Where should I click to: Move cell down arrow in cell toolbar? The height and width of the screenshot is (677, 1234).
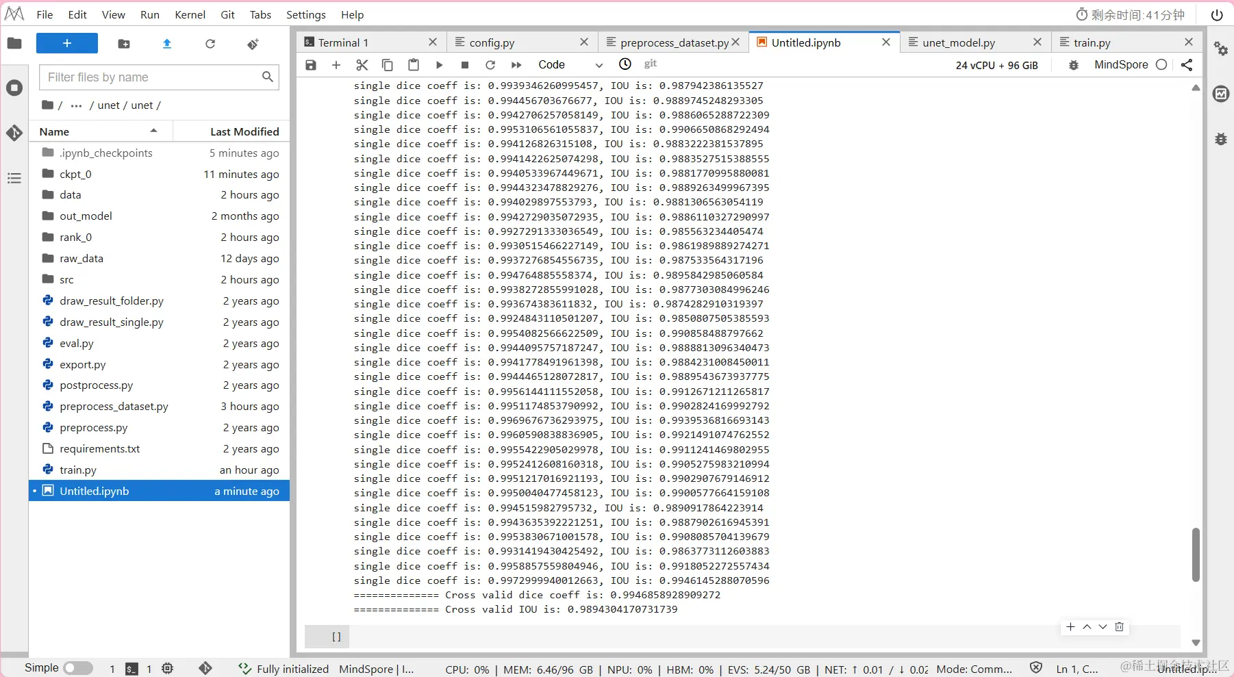(1103, 627)
